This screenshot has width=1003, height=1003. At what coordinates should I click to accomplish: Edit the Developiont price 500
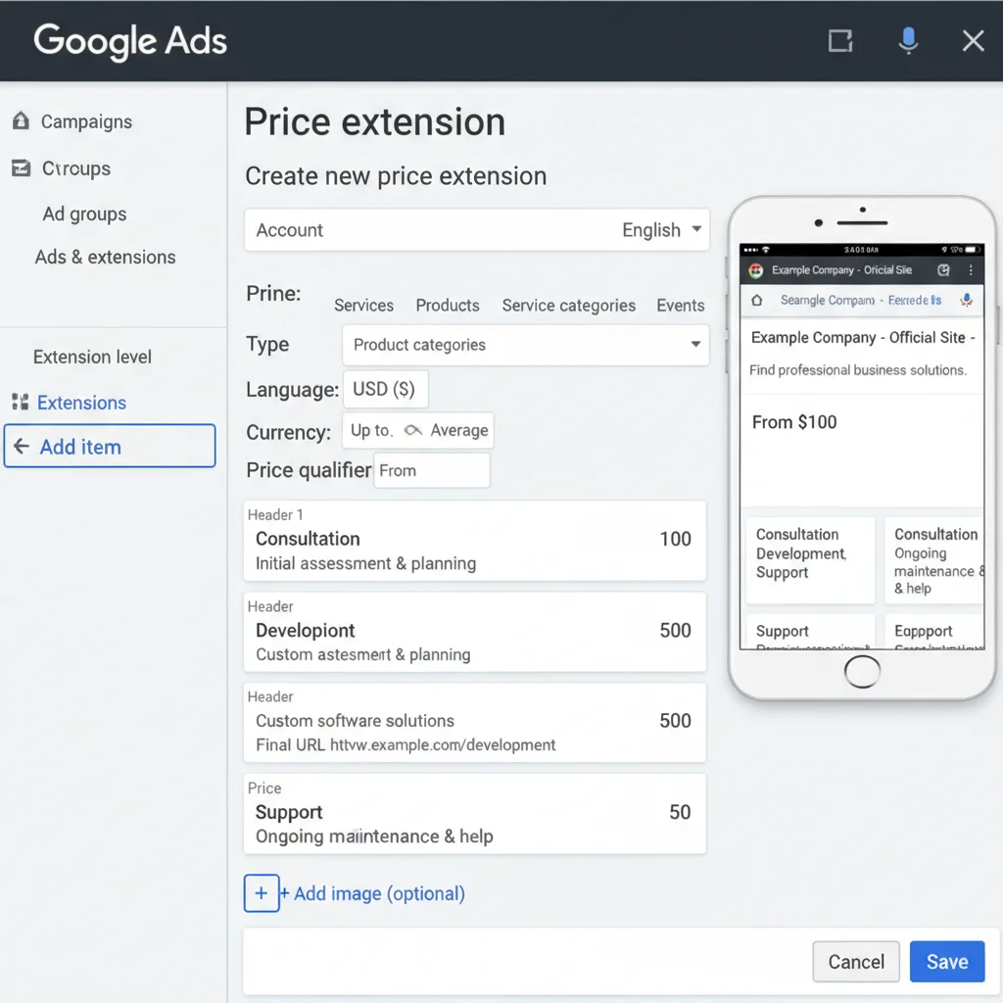[x=675, y=630]
